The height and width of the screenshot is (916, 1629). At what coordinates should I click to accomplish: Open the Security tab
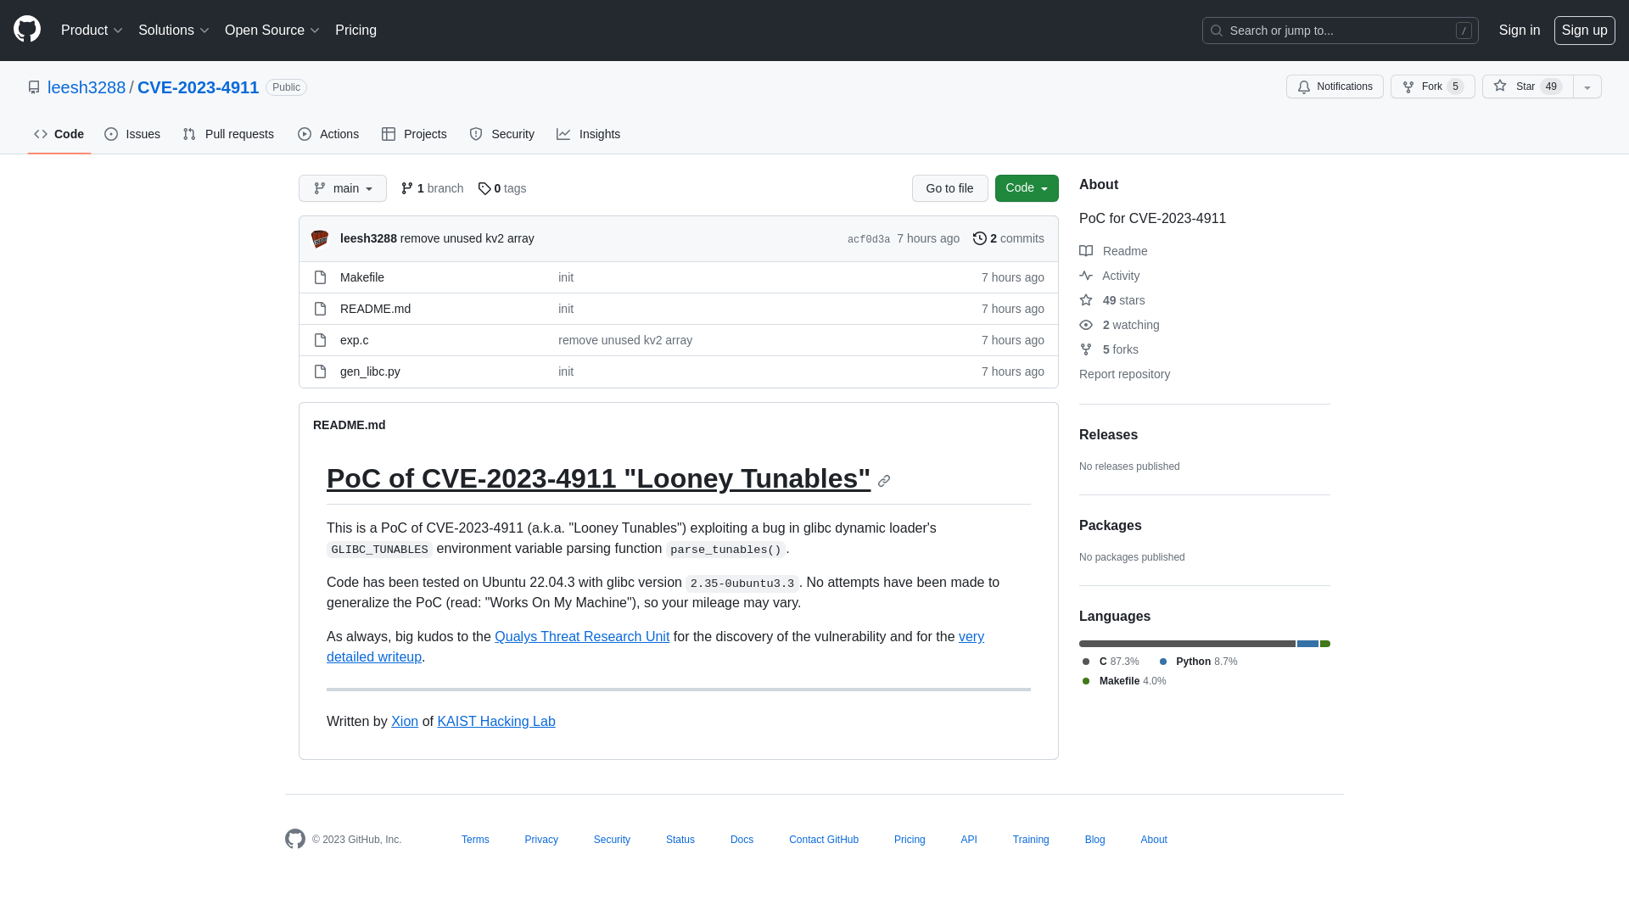click(x=501, y=134)
